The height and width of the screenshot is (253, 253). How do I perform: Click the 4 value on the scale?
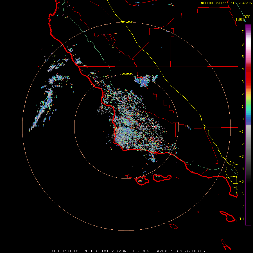[x=243, y=69]
